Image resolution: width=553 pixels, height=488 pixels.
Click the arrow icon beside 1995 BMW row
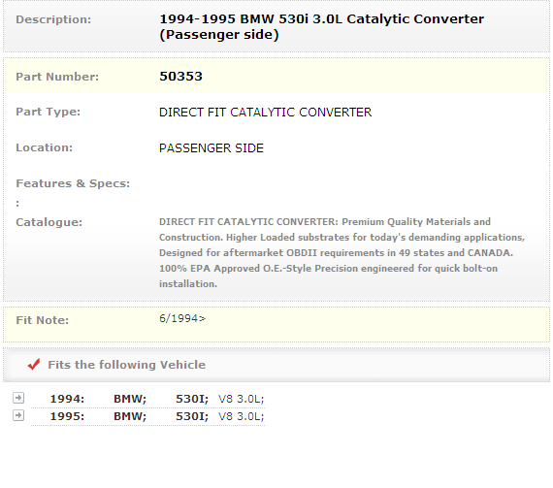(18, 415)
